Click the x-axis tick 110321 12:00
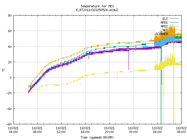This screenshot has height=140, width=187. (61, 130)
